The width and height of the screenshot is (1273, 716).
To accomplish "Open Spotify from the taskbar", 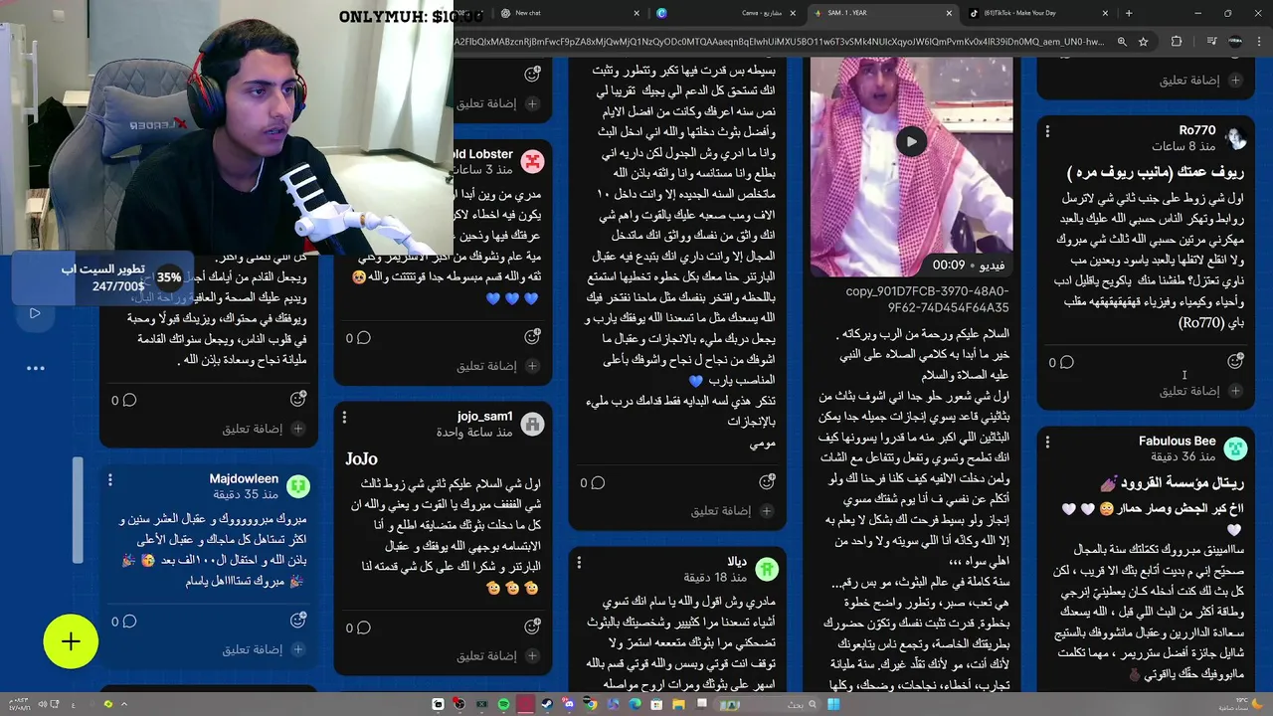I will tap(504, 704).
